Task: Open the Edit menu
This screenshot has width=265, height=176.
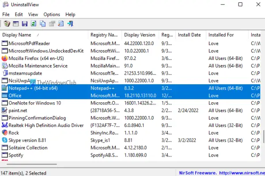Action: point(19,15)
